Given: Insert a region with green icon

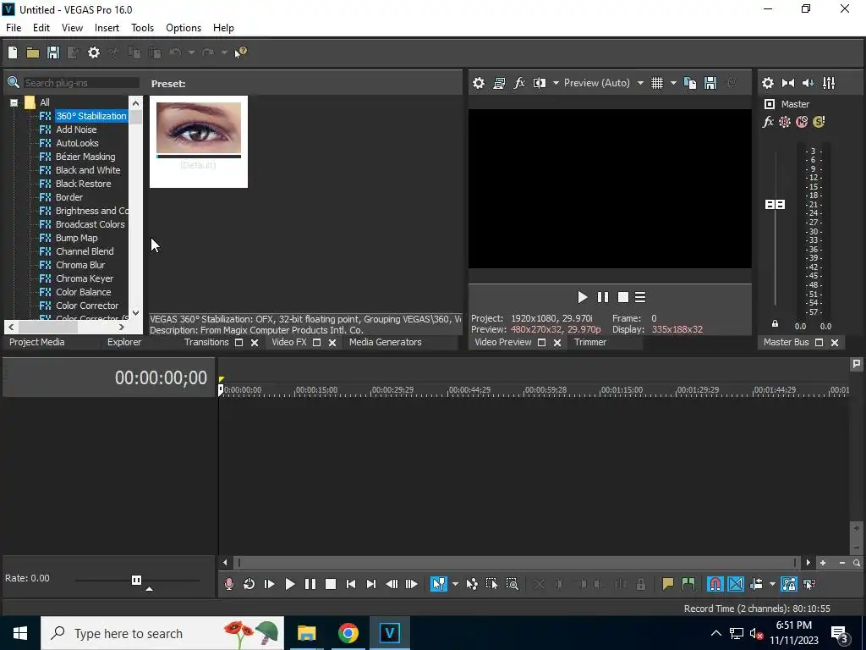Looking at the screenshot, I should [x=688, y=584].
